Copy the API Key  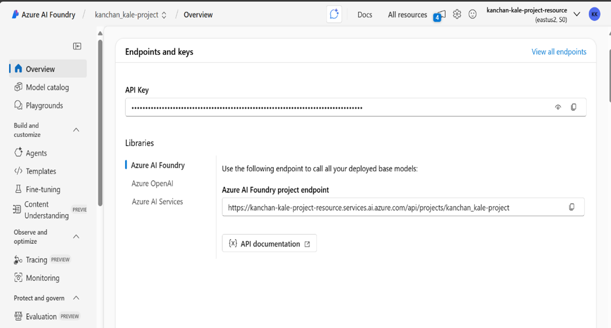pyautogui.click(x=574, y=107)
